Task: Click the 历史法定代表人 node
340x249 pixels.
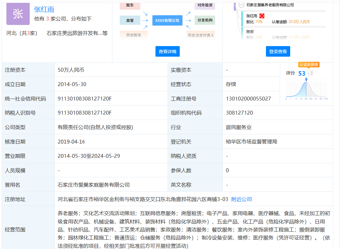Action: pos(201,35)
